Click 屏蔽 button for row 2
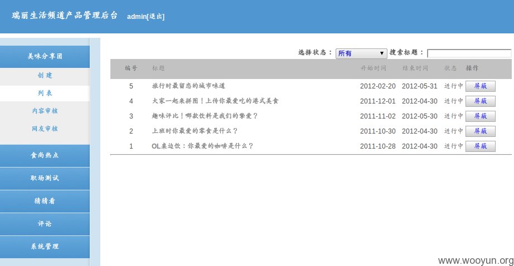This screenshot has height=266, width=514. [x=480, y=131]
